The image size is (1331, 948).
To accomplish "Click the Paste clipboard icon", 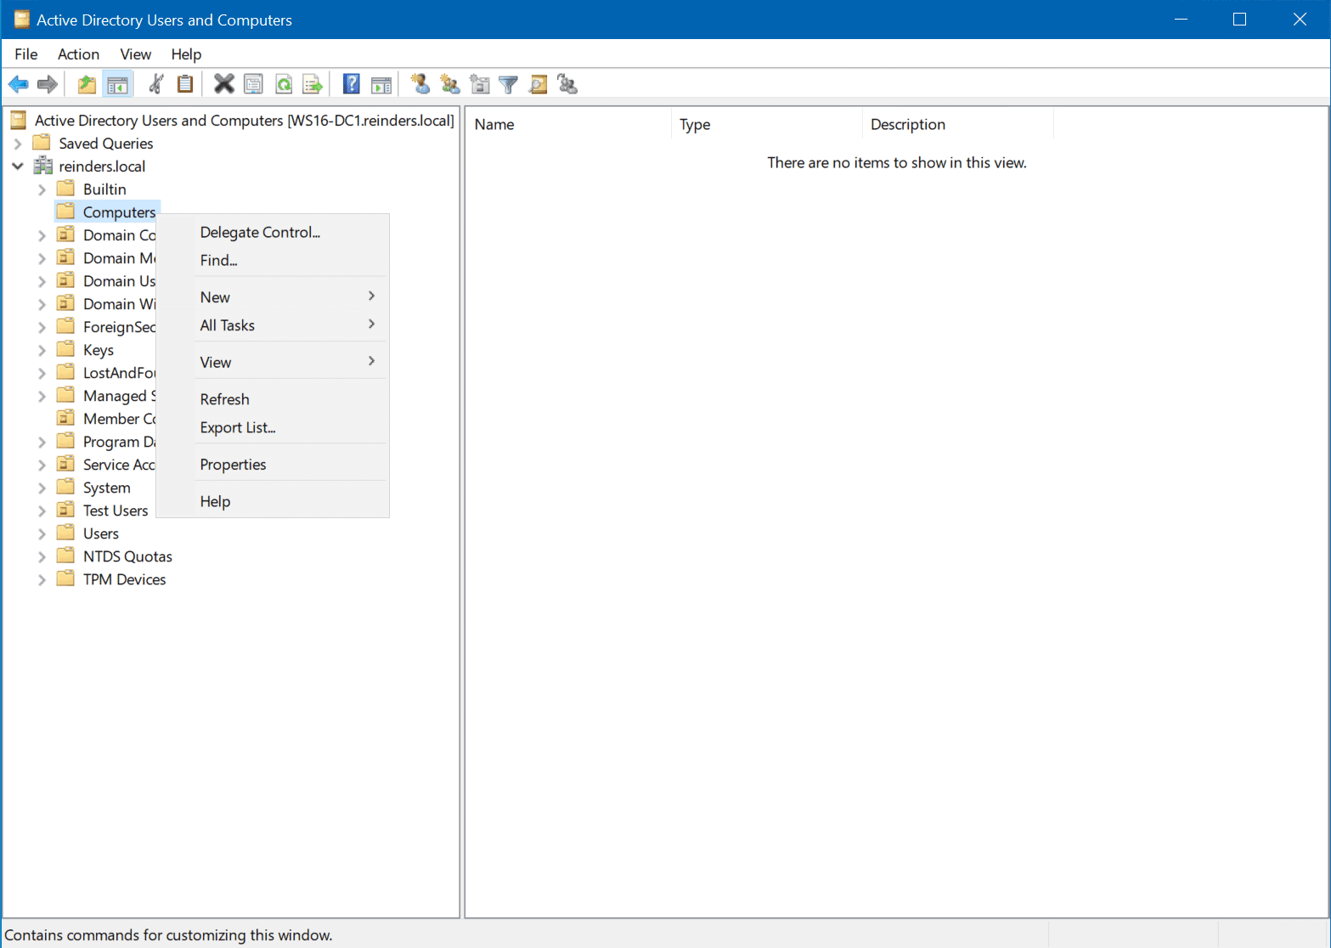I will [185, 84].
